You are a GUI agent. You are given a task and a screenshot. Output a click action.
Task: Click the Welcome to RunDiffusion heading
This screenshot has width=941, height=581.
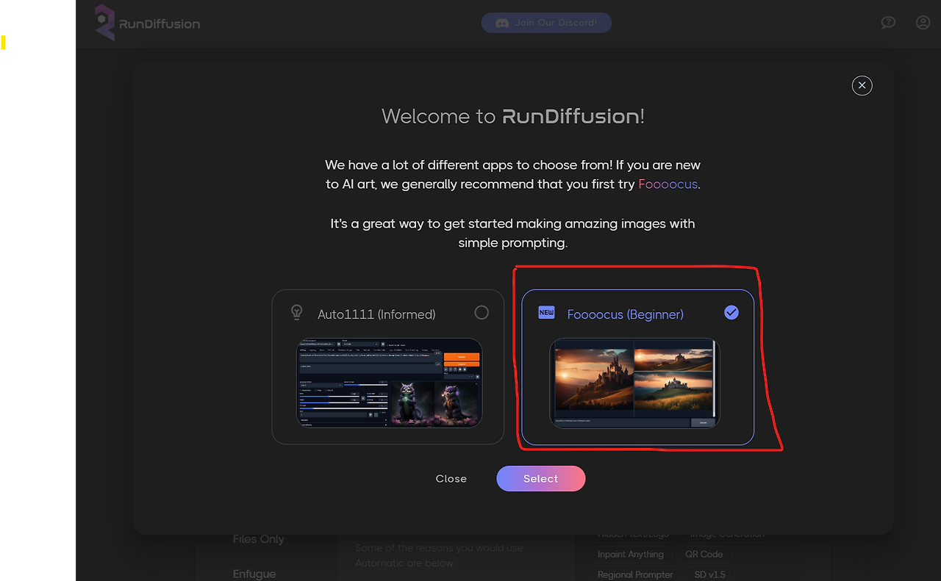(513, 116)
